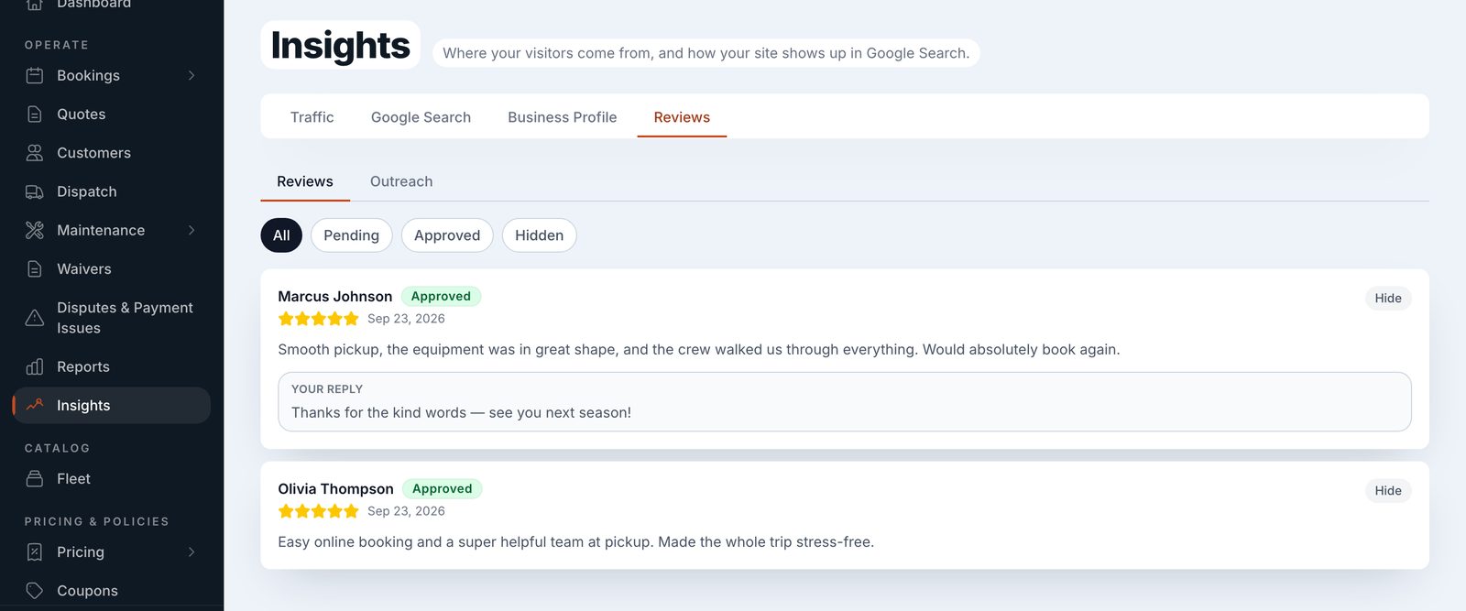Click the Sep 23, 2026 date on Olivia's review
Image resolution: width=1466 pixels, height=611 pixels.
(406, 511)
